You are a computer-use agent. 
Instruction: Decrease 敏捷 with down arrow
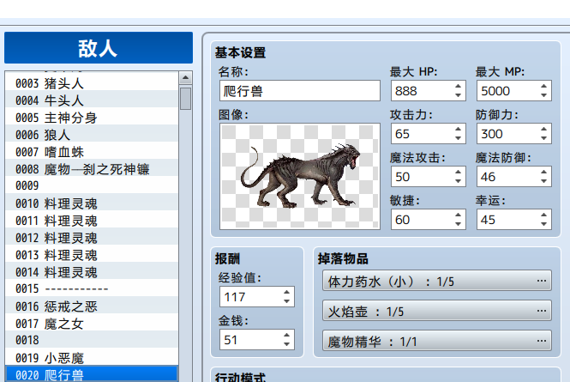coord(458,224)
